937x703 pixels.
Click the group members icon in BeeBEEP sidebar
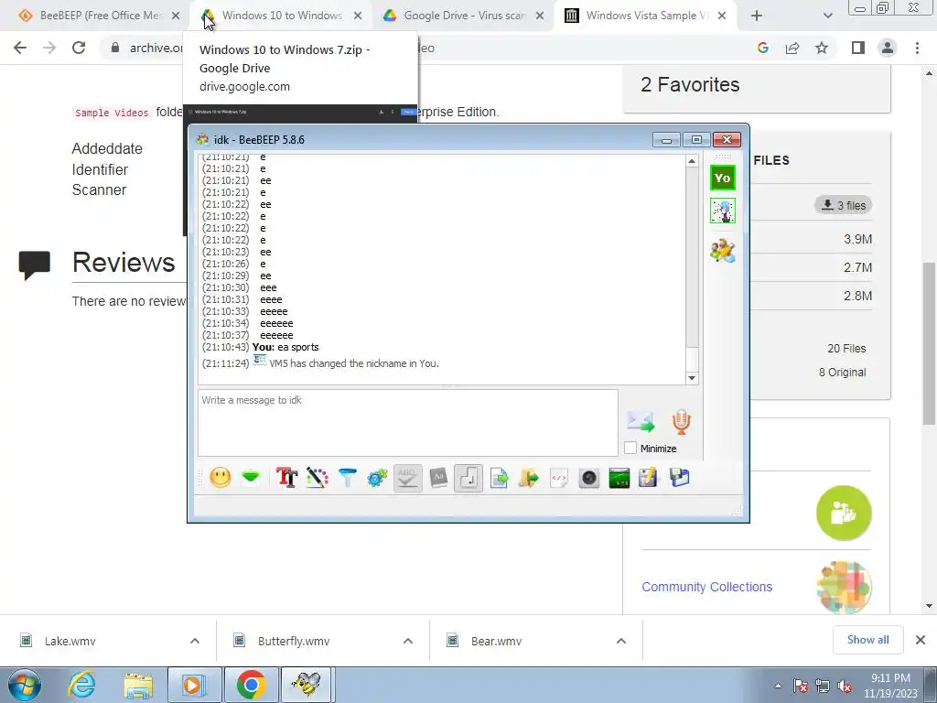click(x=723, y=251)
